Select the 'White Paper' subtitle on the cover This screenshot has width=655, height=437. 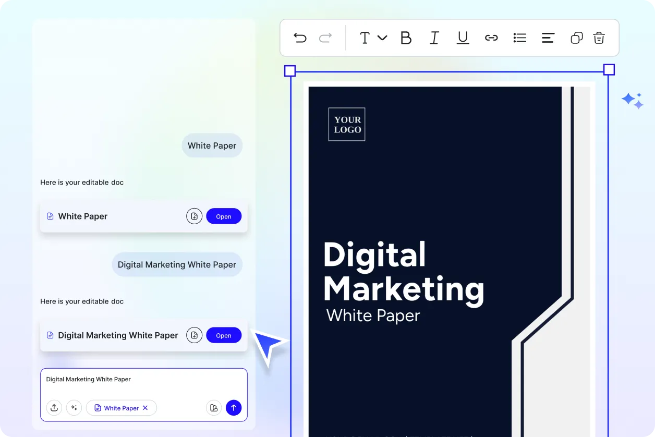pyautogui.click(x=373, y=315)
